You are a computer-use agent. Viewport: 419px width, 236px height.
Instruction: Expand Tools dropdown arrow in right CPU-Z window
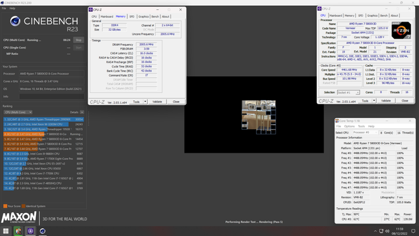374,101
